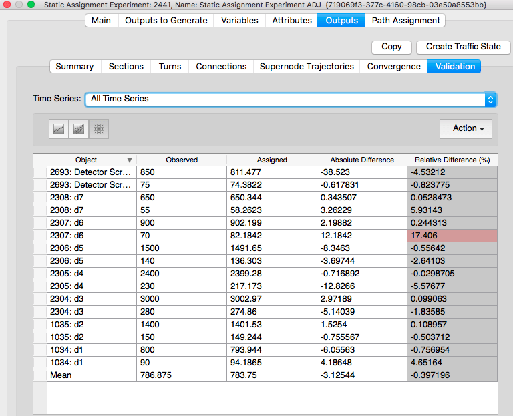Switch to the Attributes tab
Screen dimensions: 513x416
tap(291, 20)
